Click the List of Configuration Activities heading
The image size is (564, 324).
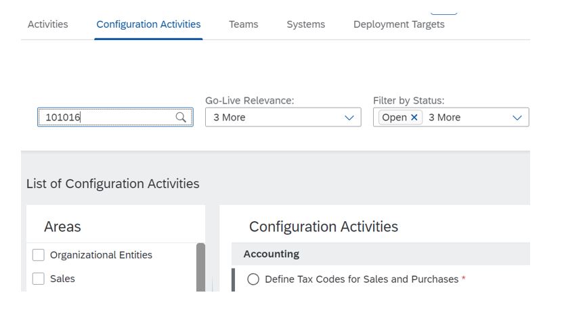112,183
